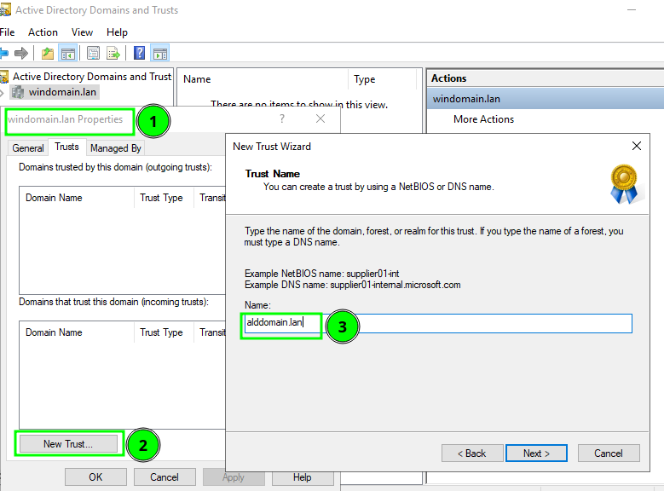
Task: Switch to the Managed By tab
Action: coord(116,148)
